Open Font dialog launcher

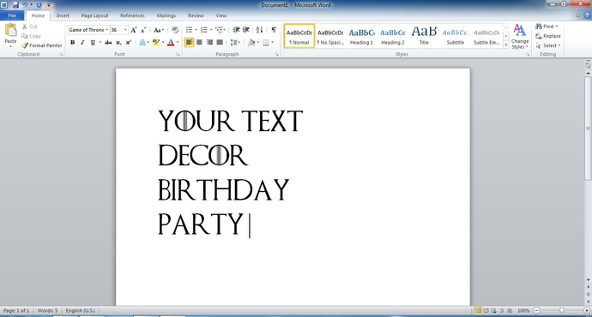(178, 55)
